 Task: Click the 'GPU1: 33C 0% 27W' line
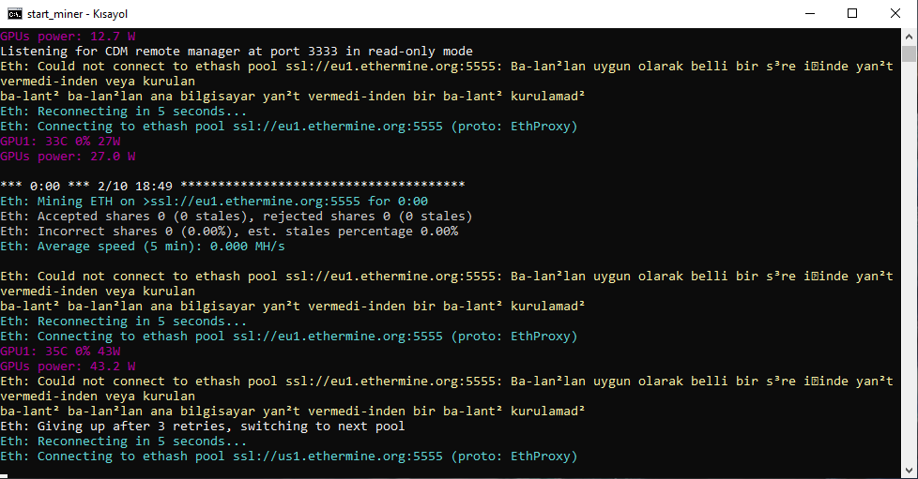[x=60, y=142]
